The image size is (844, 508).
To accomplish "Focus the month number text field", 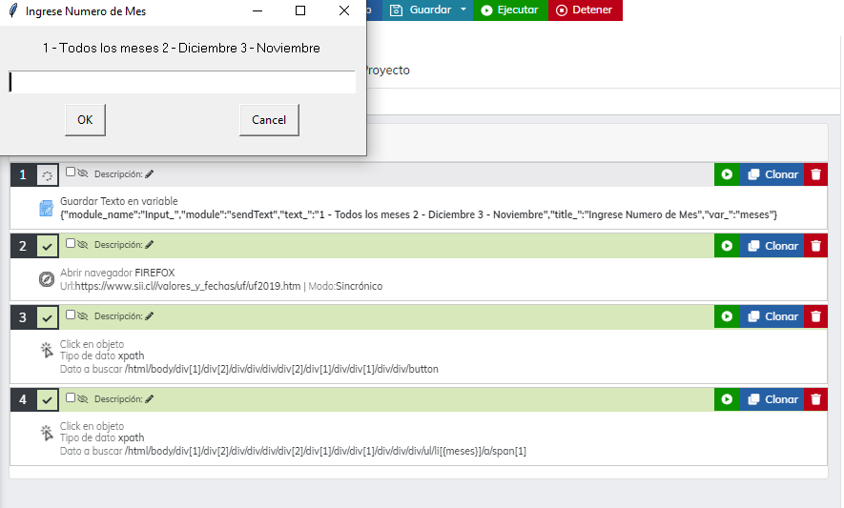I will [182, 83].
